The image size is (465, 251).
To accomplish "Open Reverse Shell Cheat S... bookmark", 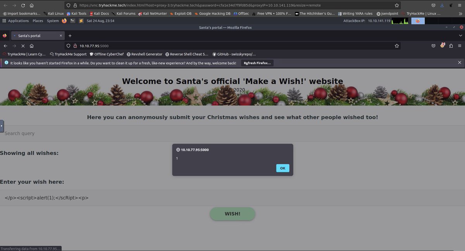I will click(x=187, y=54).
